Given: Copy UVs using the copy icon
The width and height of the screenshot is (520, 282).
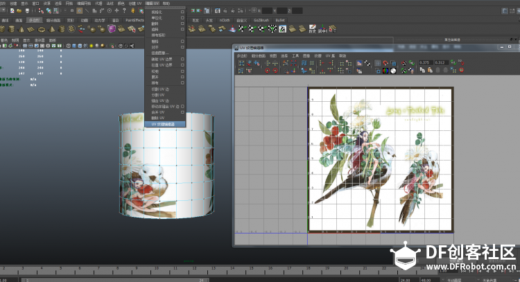Looking at the screenshot, I should pos(422,70).
